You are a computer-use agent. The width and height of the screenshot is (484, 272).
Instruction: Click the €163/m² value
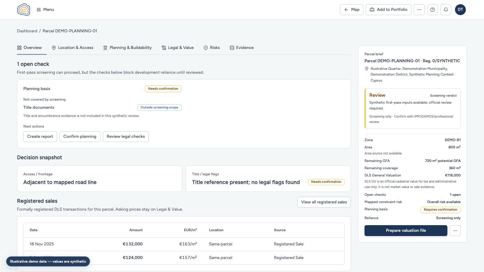[188, 244]
